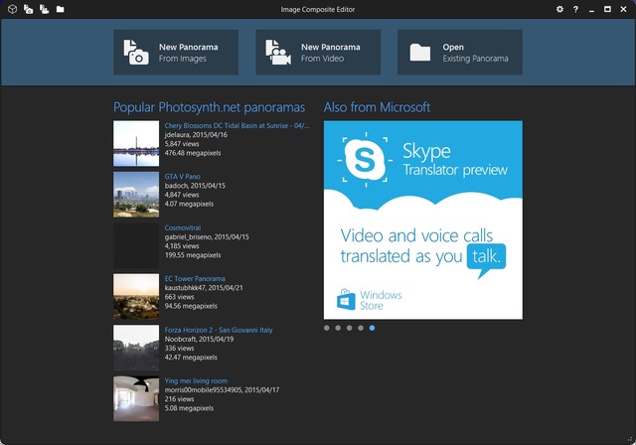Image resolution: width=636 pixels, height=445 pixels.
Task: Click 'gabriel_briseno, 2015/04/15' text
Action: (207, 236)
